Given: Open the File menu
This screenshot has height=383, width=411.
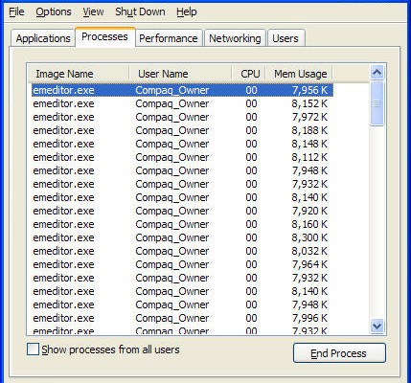Looking at the screenshot, I should pos(16,11).
